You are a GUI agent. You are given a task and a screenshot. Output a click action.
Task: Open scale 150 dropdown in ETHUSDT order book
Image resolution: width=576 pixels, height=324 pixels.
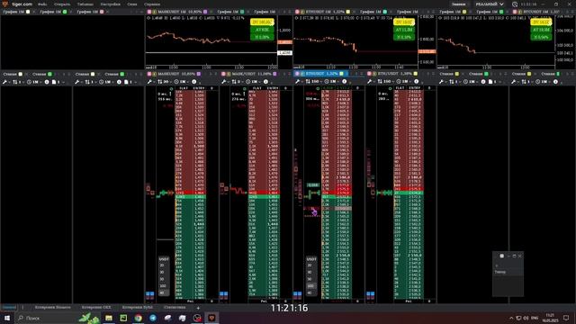click(x=314, y=82)
